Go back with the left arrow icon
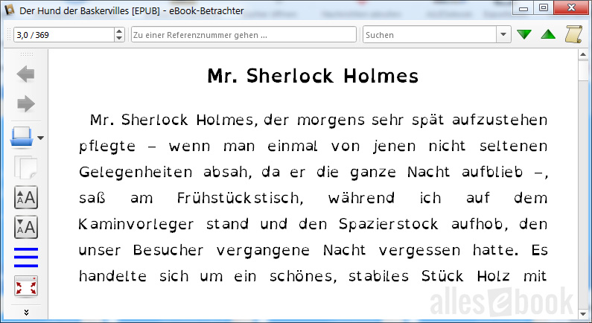This screenshot has width=592, height=323. 25,74
